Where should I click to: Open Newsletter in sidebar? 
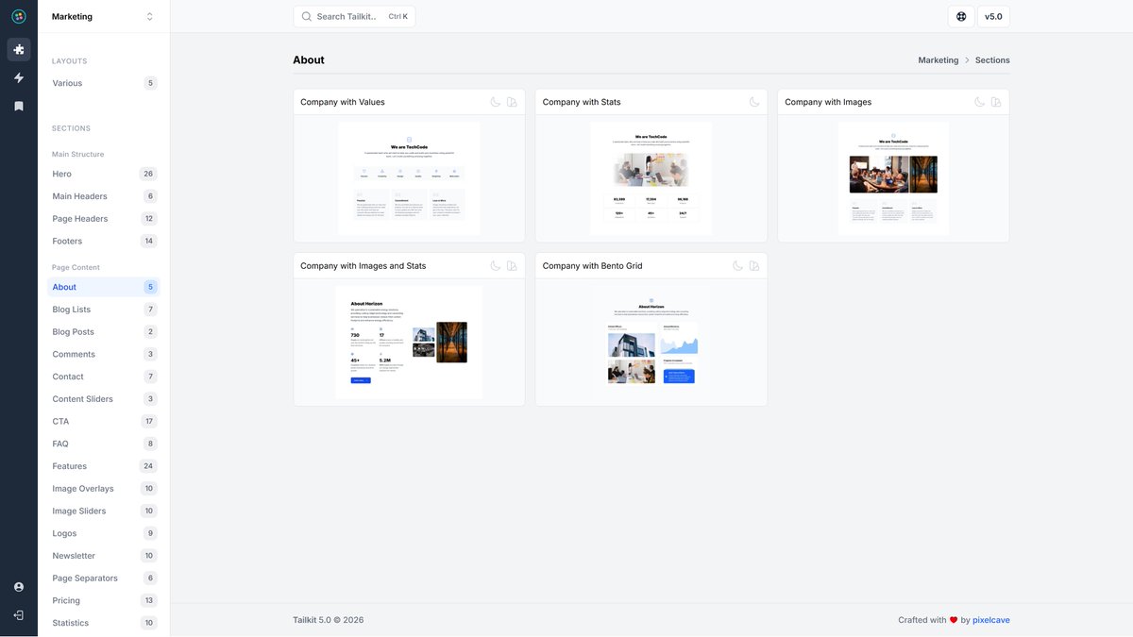(x=104, y=556)
